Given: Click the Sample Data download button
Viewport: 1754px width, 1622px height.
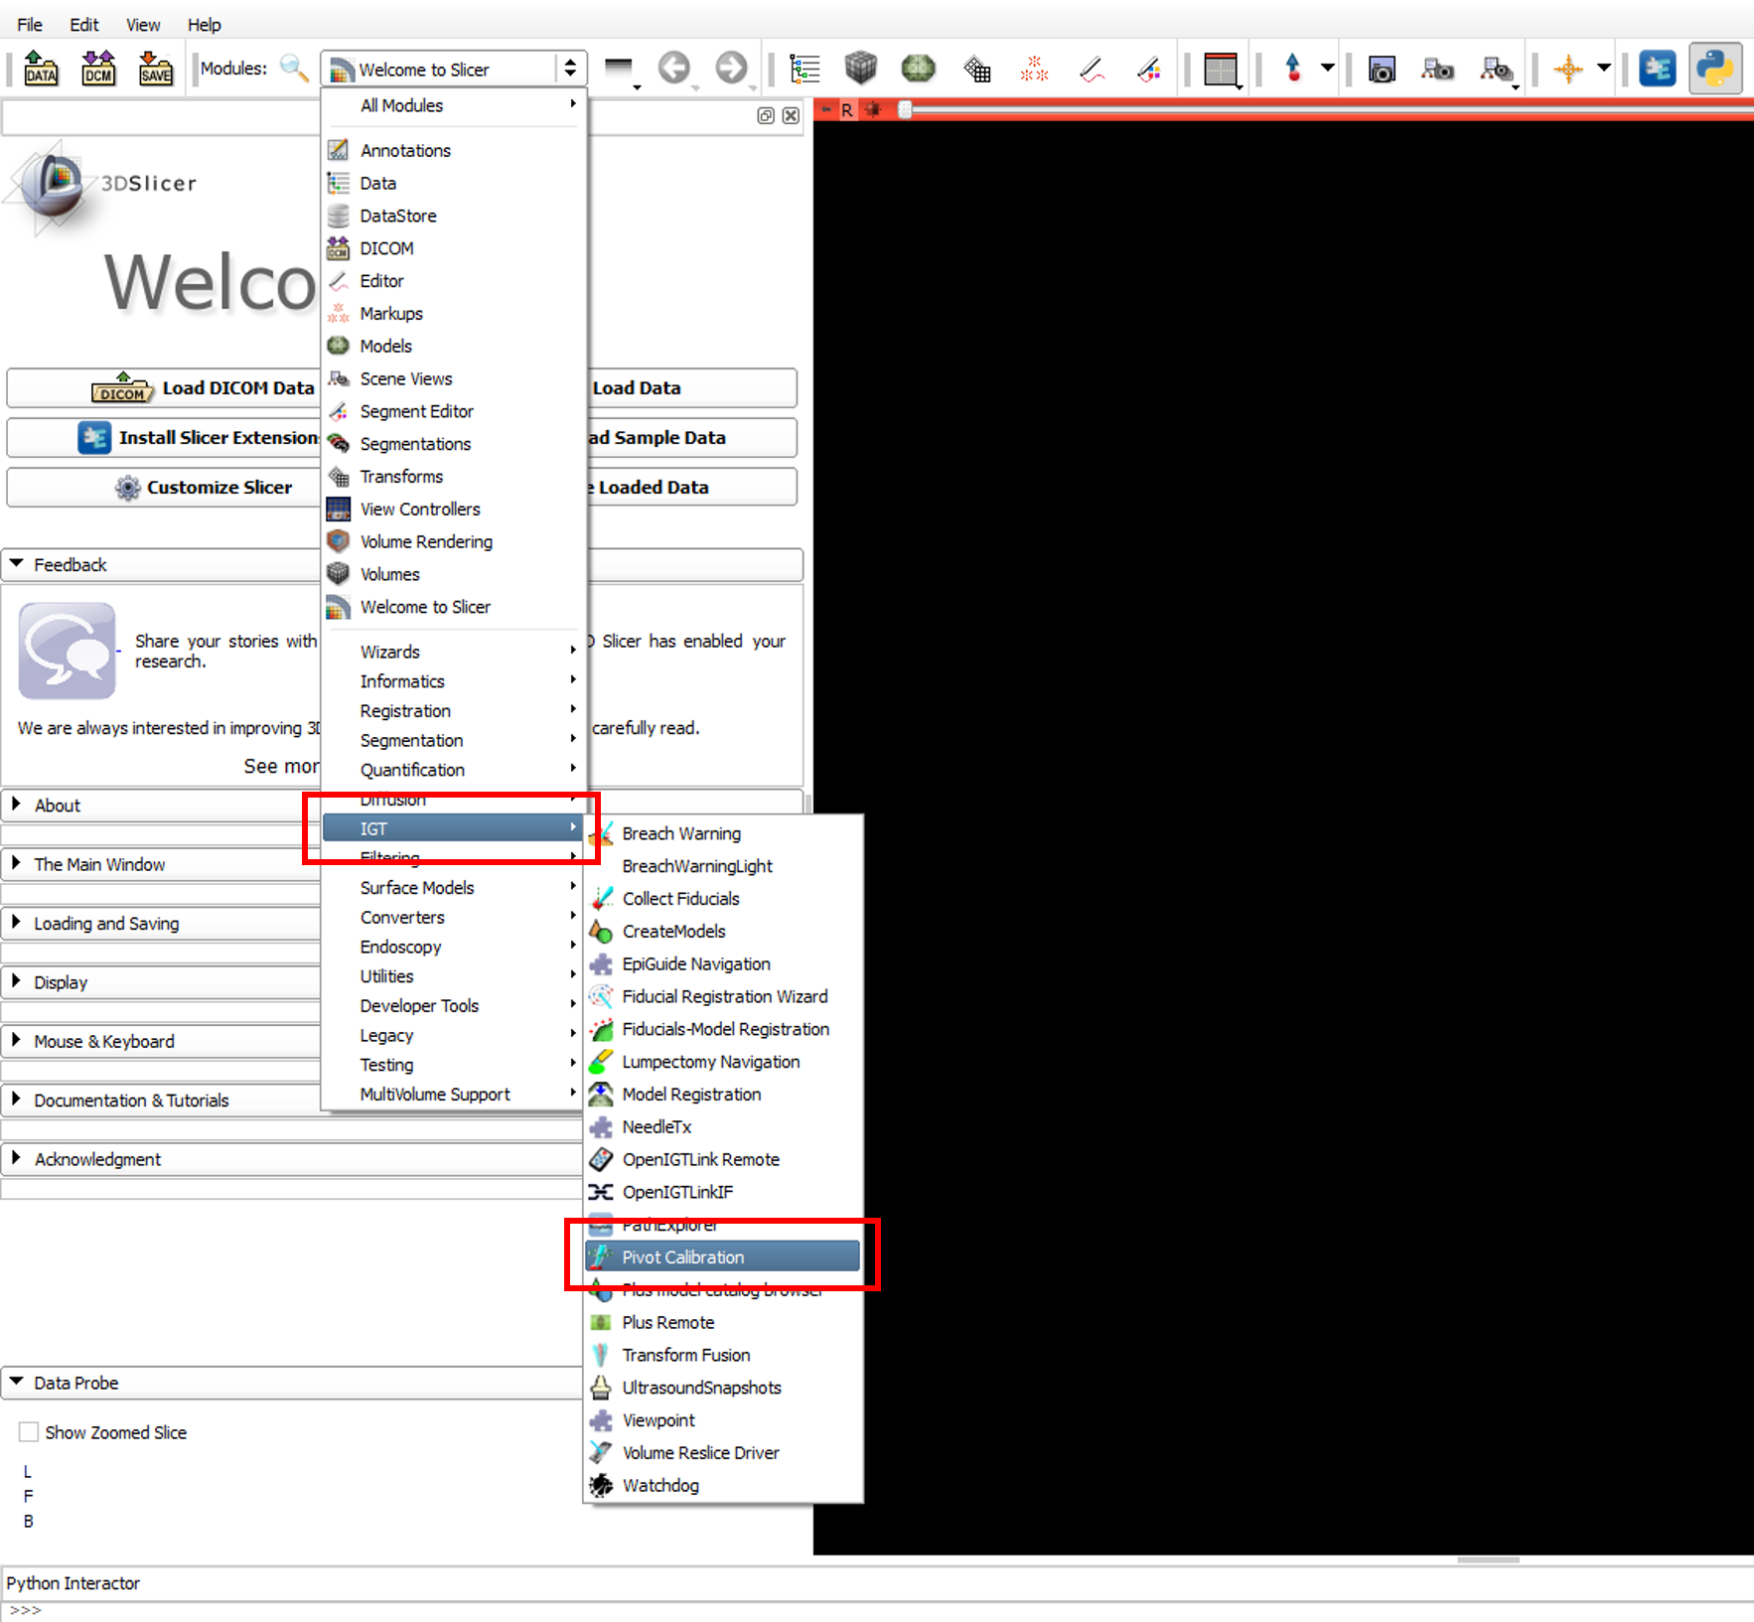Looking at the screenshot, I should (692, 438).
